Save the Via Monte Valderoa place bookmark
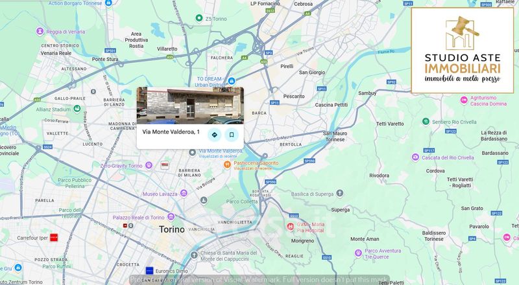The height and width of the screenshot is (285, 519). point(232,135)
